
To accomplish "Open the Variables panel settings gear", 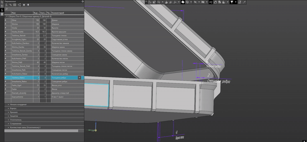I will [x=83, y=2].
